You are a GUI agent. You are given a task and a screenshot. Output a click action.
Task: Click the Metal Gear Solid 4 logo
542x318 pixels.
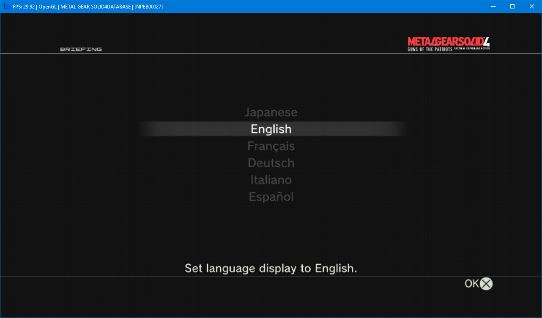point(448,42)
